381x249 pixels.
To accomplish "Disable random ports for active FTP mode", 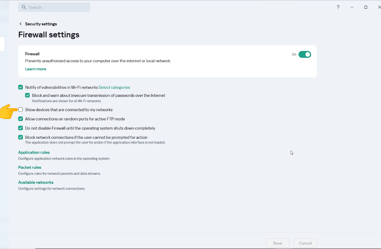I will click(x=21, y=119).
